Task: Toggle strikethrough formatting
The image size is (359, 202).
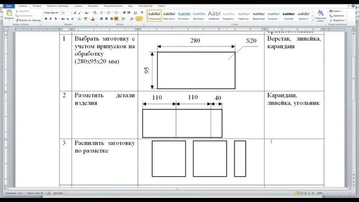Action: pos(63,19)
